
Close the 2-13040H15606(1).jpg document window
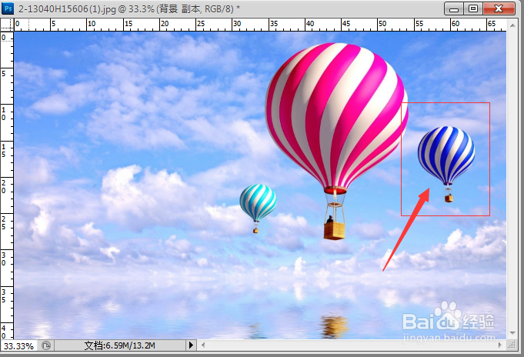coord(499,8)
